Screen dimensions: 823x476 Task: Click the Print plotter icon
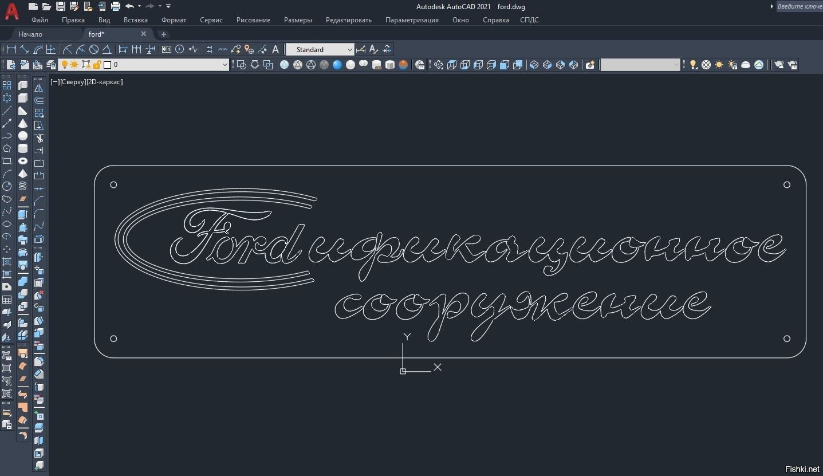point(115,6)
